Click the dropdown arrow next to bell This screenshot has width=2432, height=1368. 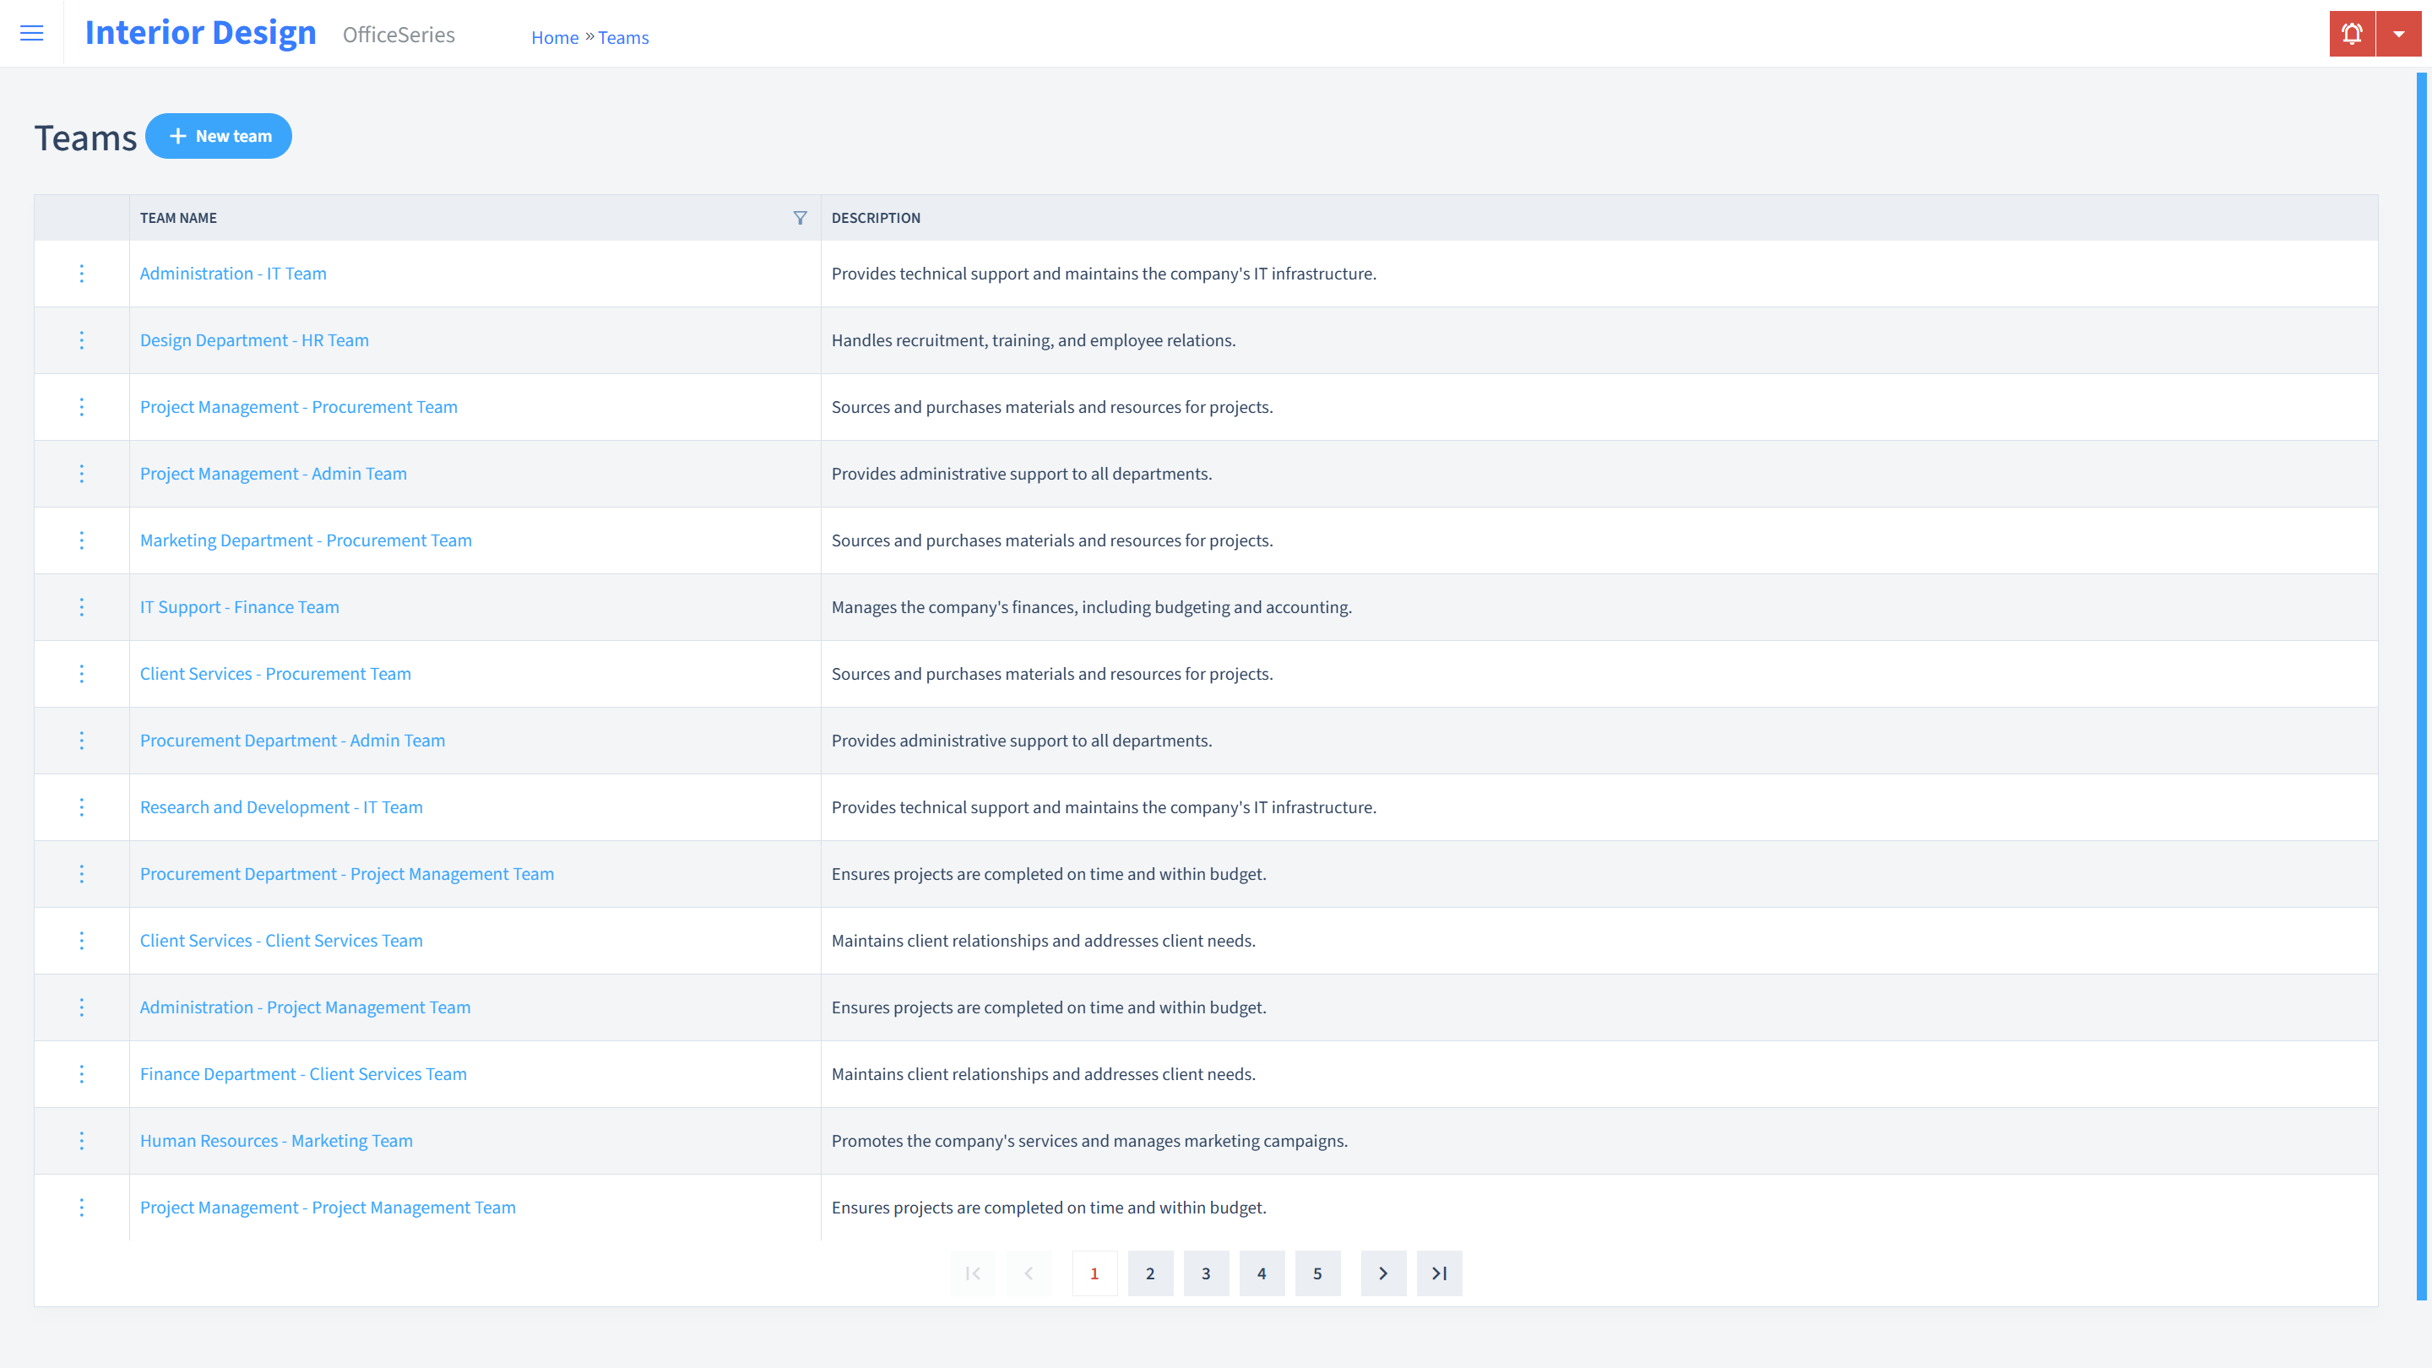pyautogui.click(x=2398, y=34)
